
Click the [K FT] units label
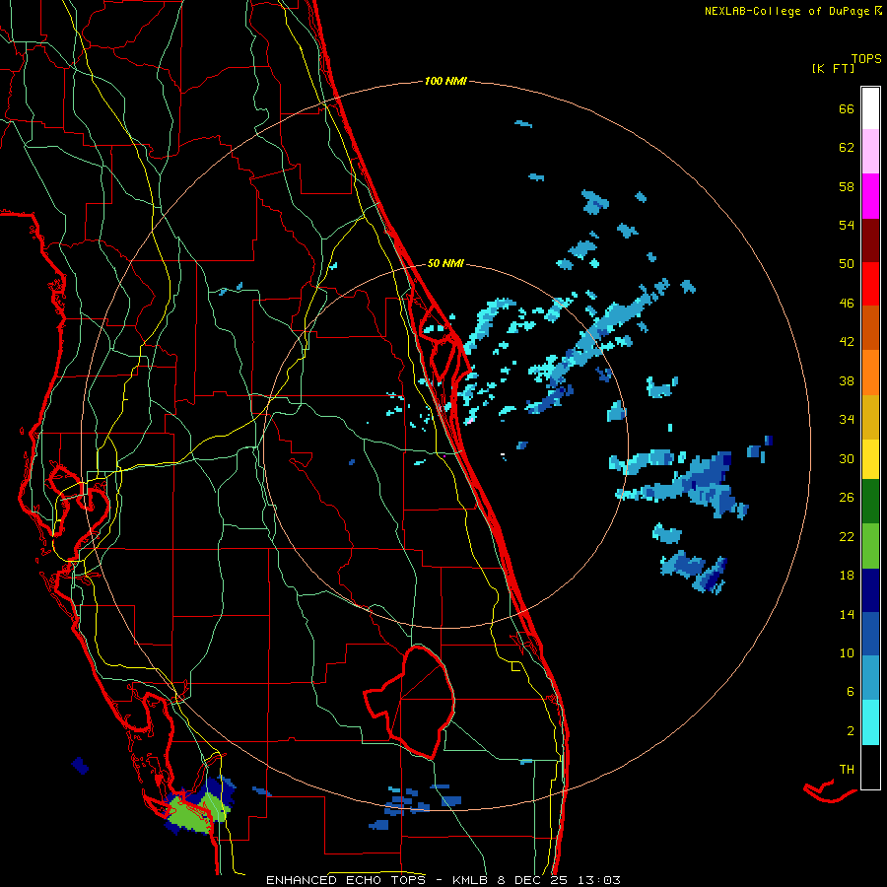[833, 68]
